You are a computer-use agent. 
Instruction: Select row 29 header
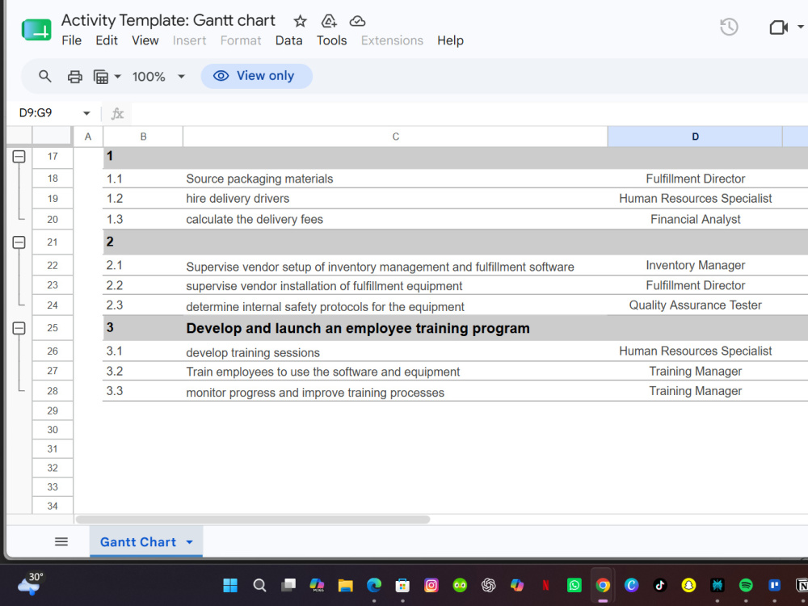point(53,410)
